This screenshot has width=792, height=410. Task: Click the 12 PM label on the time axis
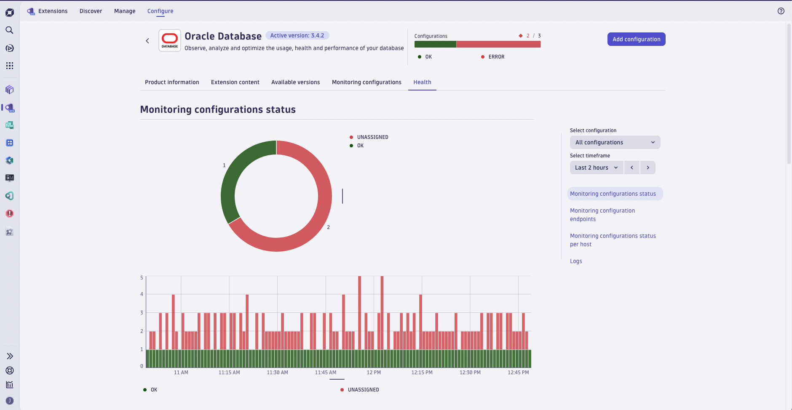[374, 373]
